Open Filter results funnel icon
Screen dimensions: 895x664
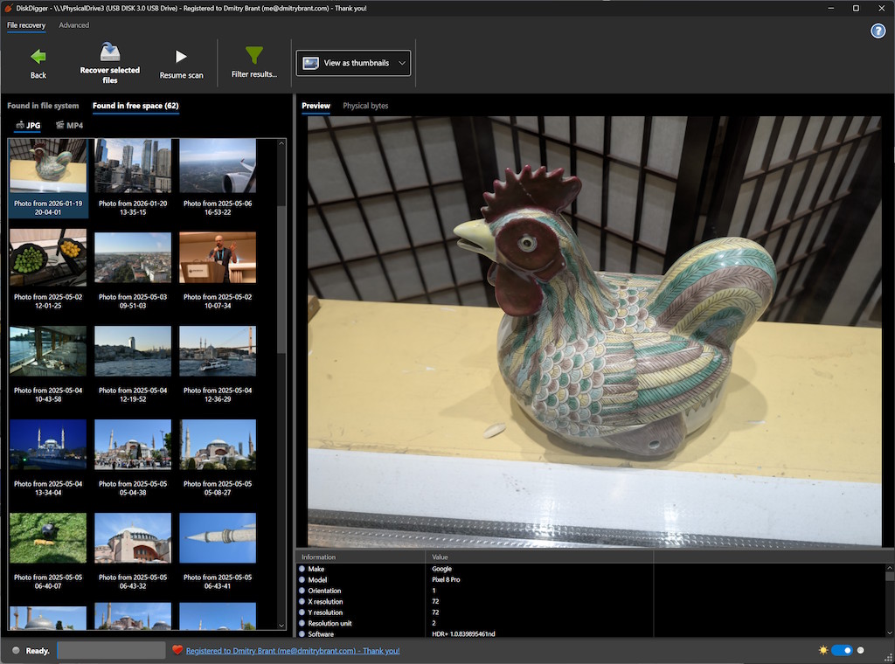(253, 56)
